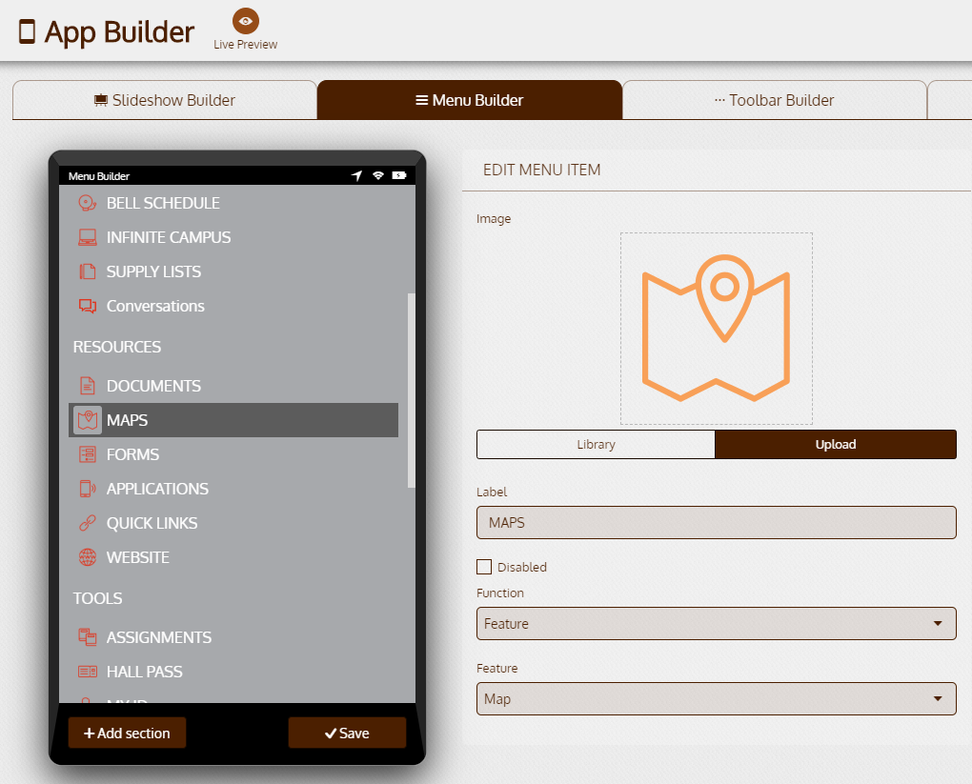972x784 pixels.
Task: Click the Quick Links chain icon
Action: [x=88, y=523]
